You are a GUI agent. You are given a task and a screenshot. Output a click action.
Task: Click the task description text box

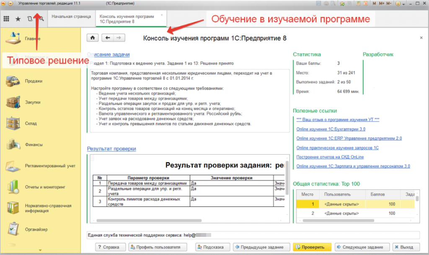[x=190, y=101]
